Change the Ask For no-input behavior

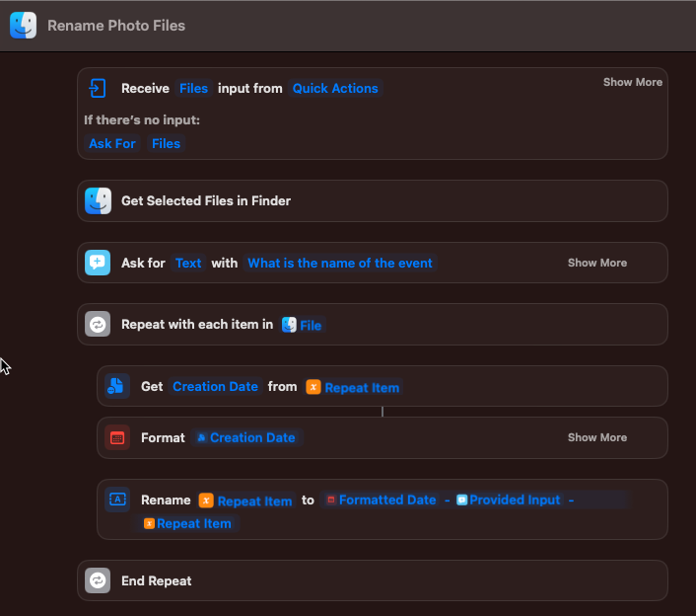[x=112, y=143]
